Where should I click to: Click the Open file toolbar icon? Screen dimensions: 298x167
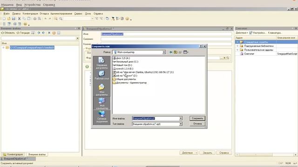tap(9, 19)
